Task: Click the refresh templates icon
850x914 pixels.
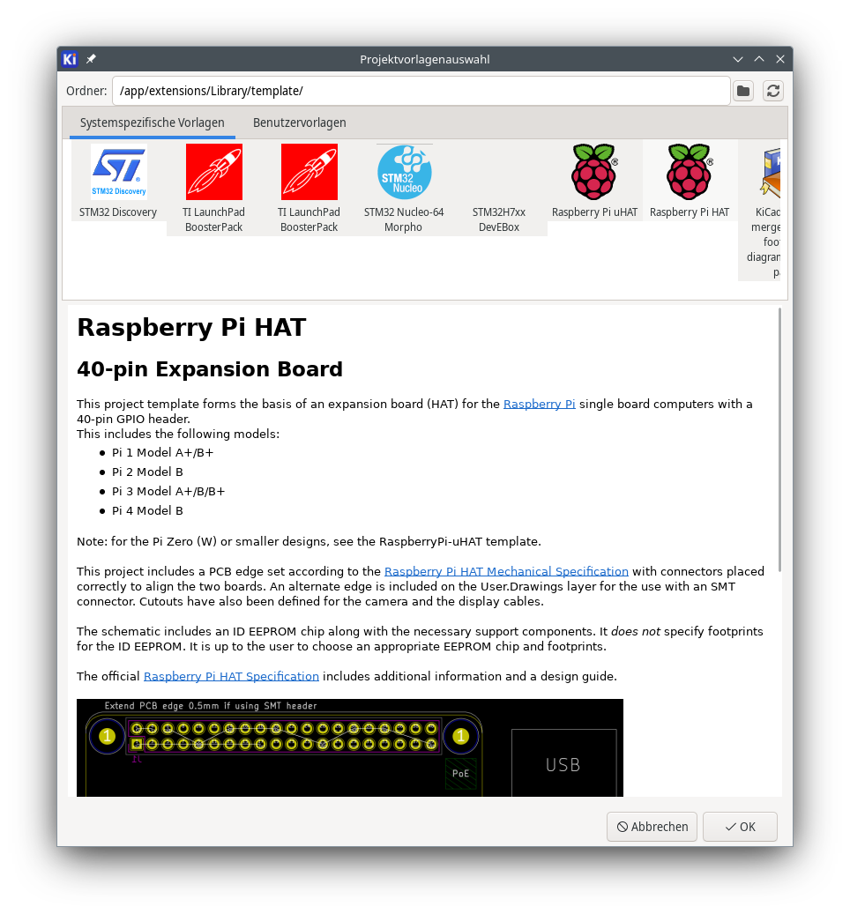Action: (773, 91)
